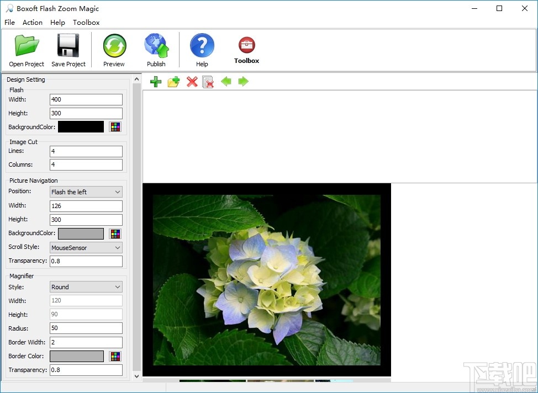Click the Save Project button
Screen dimensions: 538x393
(68, 50)
